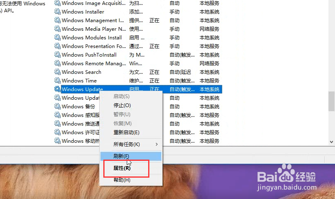The height and width of the screenshot is (199, 335).
Task: Click gear icon beside Windows 备份
Action: coord(58,106)
